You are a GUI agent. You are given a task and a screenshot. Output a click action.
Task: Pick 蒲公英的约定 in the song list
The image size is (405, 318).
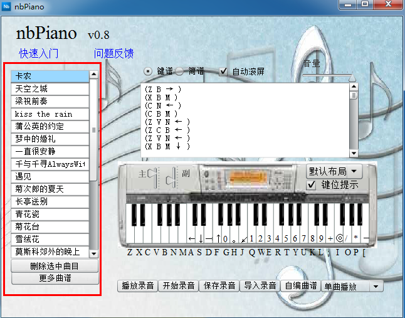click(50, 127)
